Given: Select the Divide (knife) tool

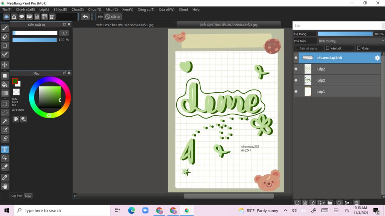Looking at the screenshot, I should (5, 167).
